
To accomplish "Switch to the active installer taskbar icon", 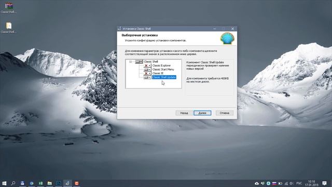I will (67, 183).
